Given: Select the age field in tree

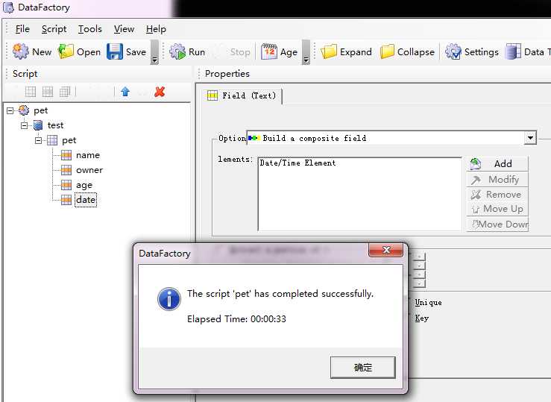Looking at the screenshot, I should 84,185.
